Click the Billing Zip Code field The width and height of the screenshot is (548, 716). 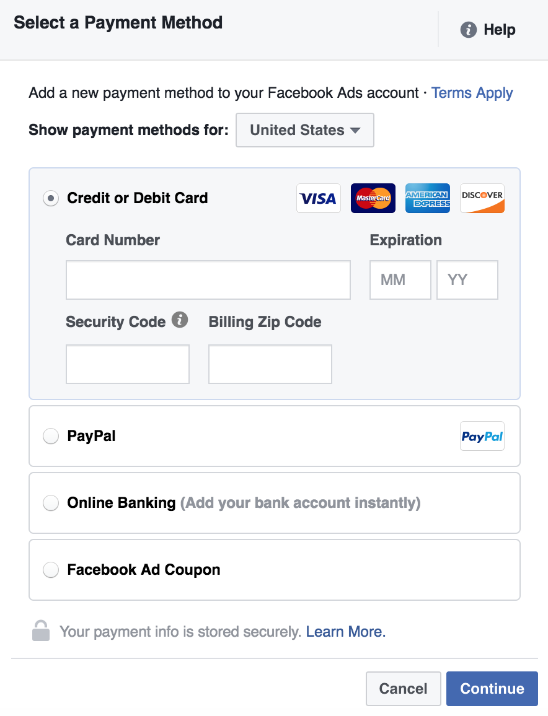coord(270,364)
